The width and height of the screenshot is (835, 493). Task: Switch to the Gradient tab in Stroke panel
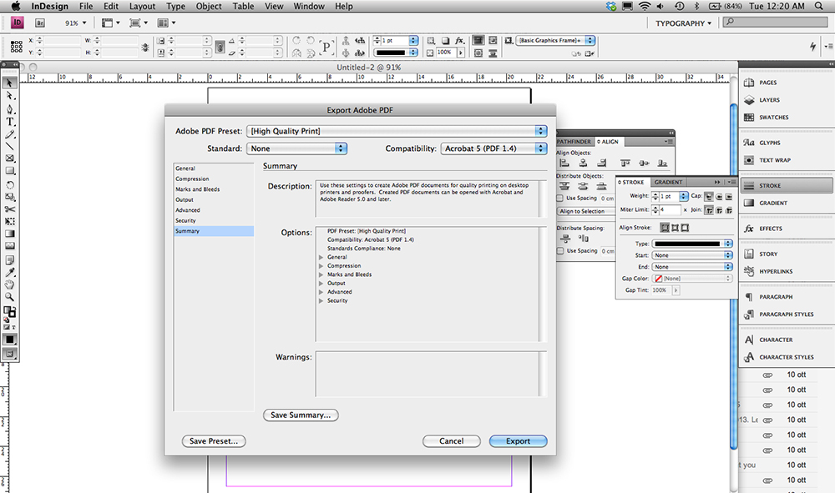coord(668,182)
